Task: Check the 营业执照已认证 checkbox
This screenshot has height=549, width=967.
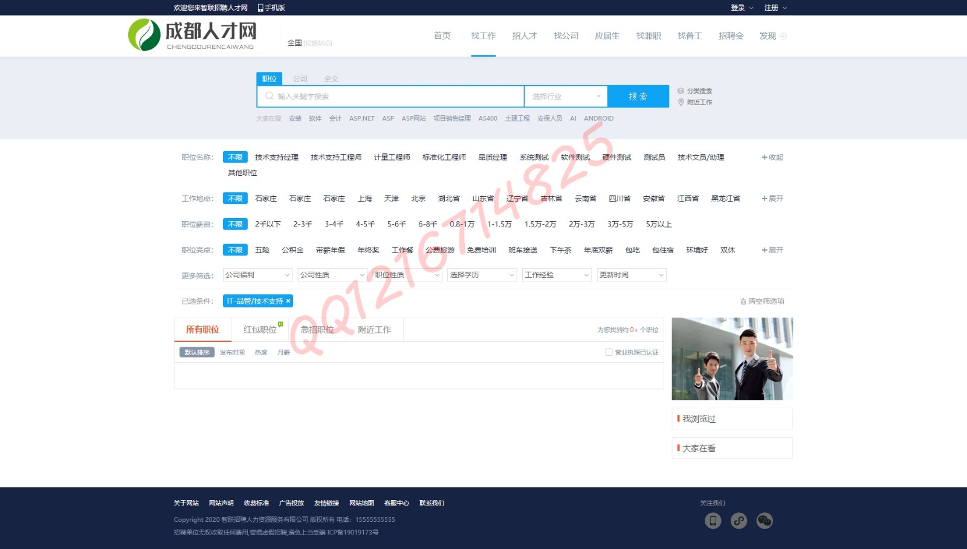Action: pyautogui.click(x=609, y=352)
